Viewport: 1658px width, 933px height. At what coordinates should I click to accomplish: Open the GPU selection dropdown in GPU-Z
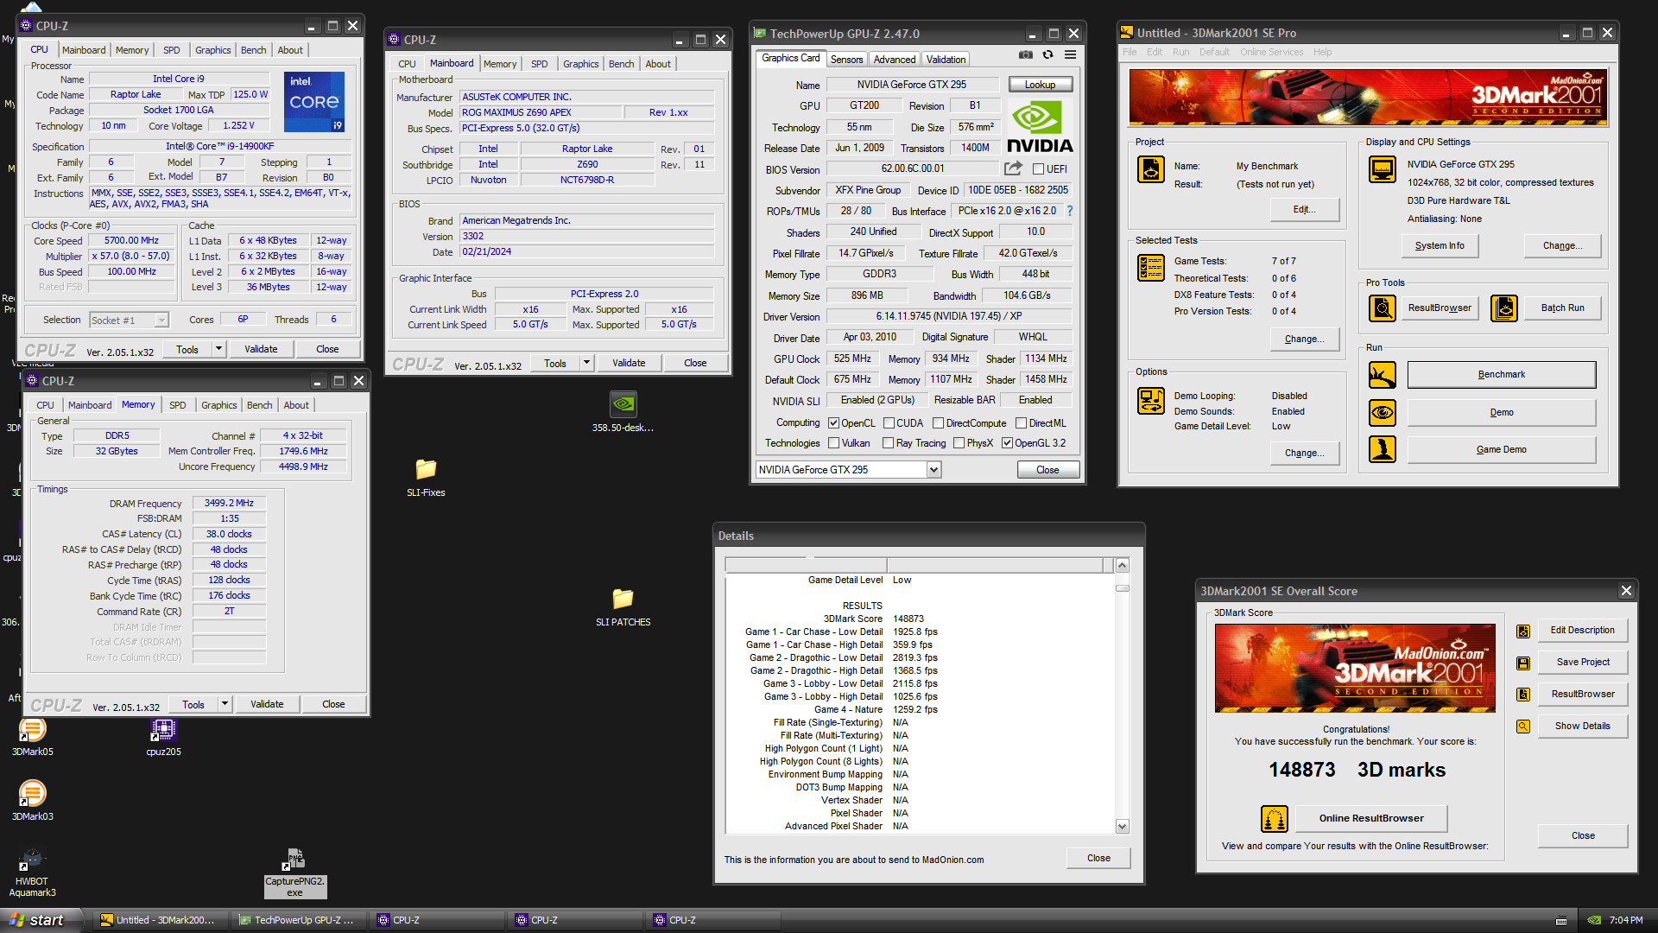pyautogui.click(x=933, y=470)
